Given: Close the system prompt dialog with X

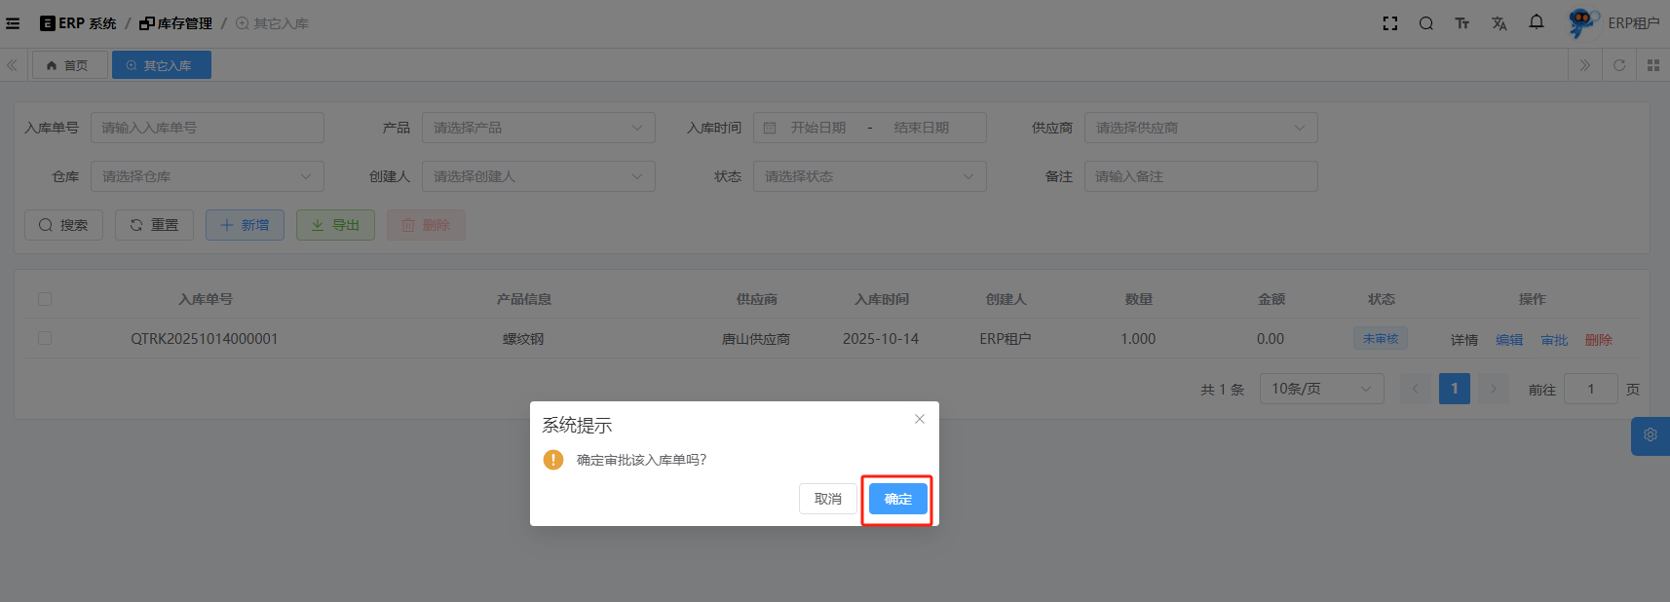Looking at the screenshot, I should (919, 419).
